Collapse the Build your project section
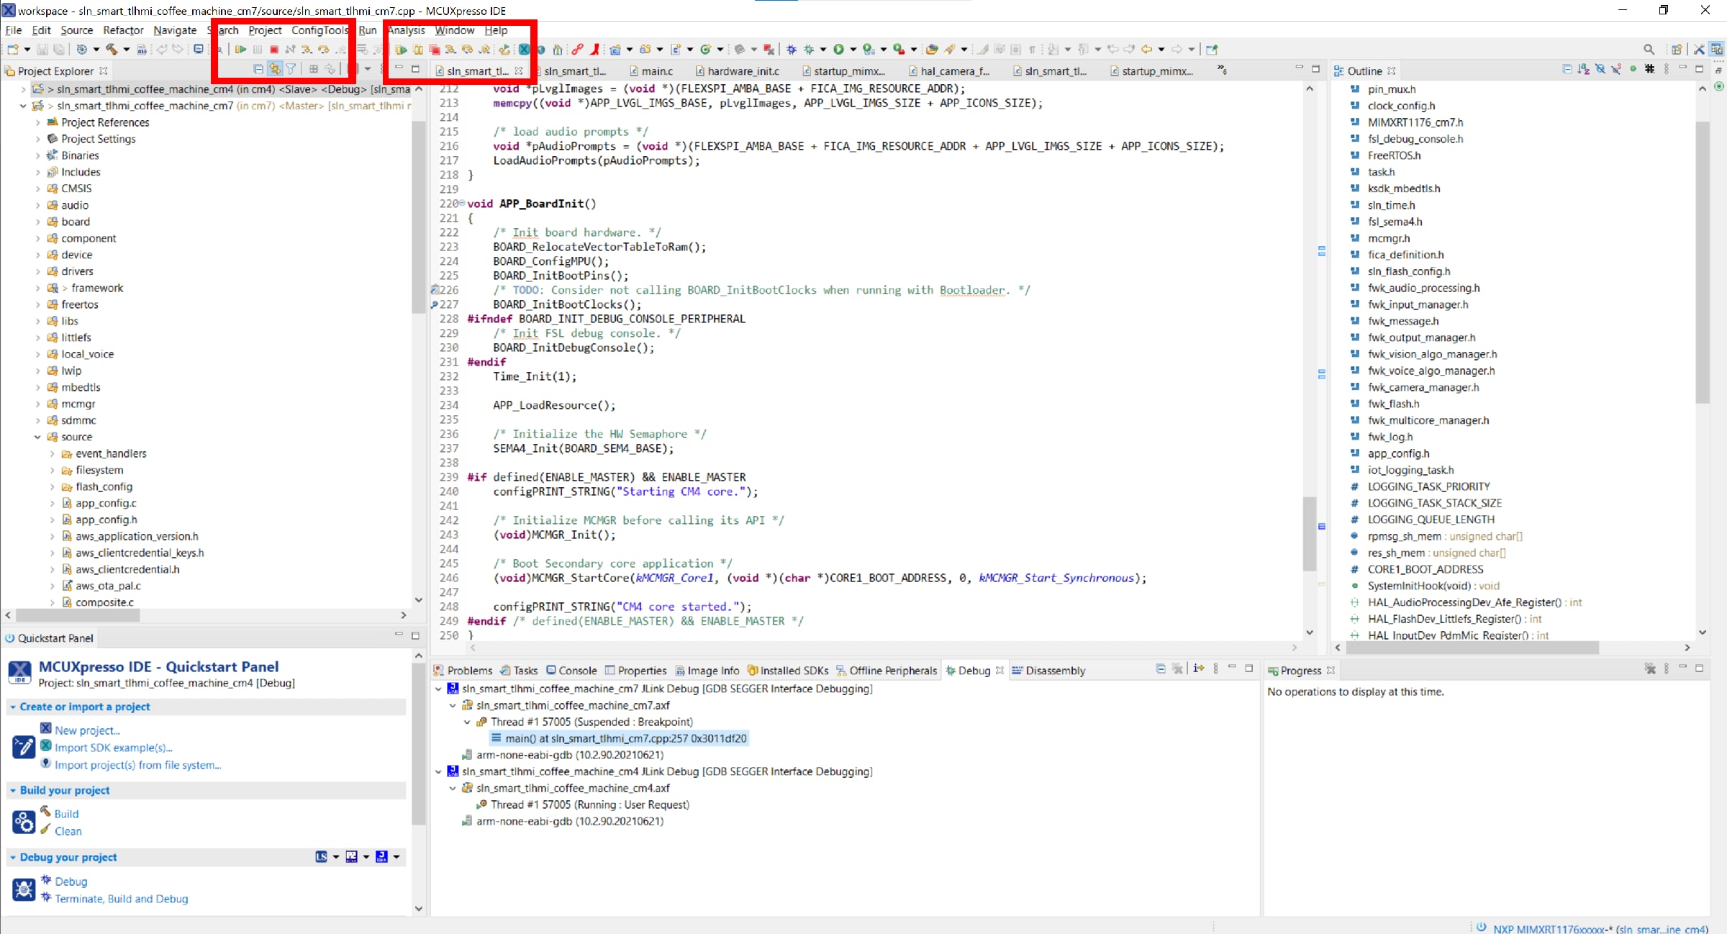This screenshot has height=934, width=1727. click(13, 790)
